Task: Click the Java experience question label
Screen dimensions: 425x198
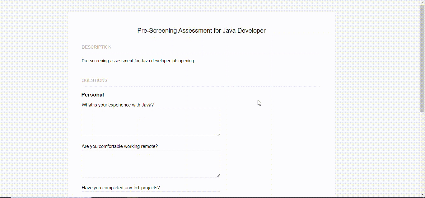Action: [118, 105]
